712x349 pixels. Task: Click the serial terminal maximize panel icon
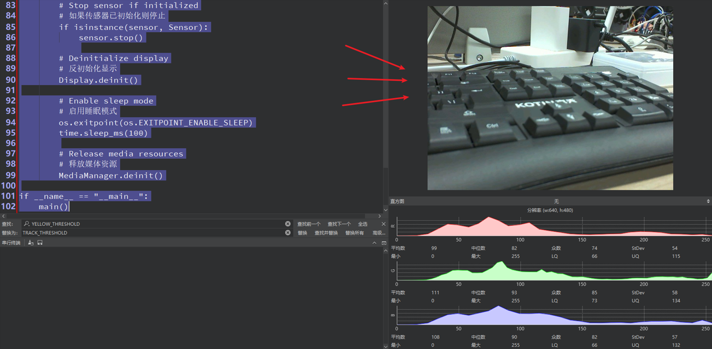pyautogui.click(x=384, y=243)
